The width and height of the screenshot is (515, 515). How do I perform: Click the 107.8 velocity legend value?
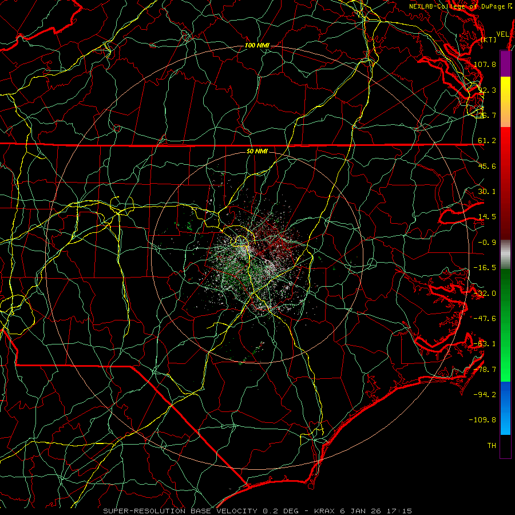485,64
